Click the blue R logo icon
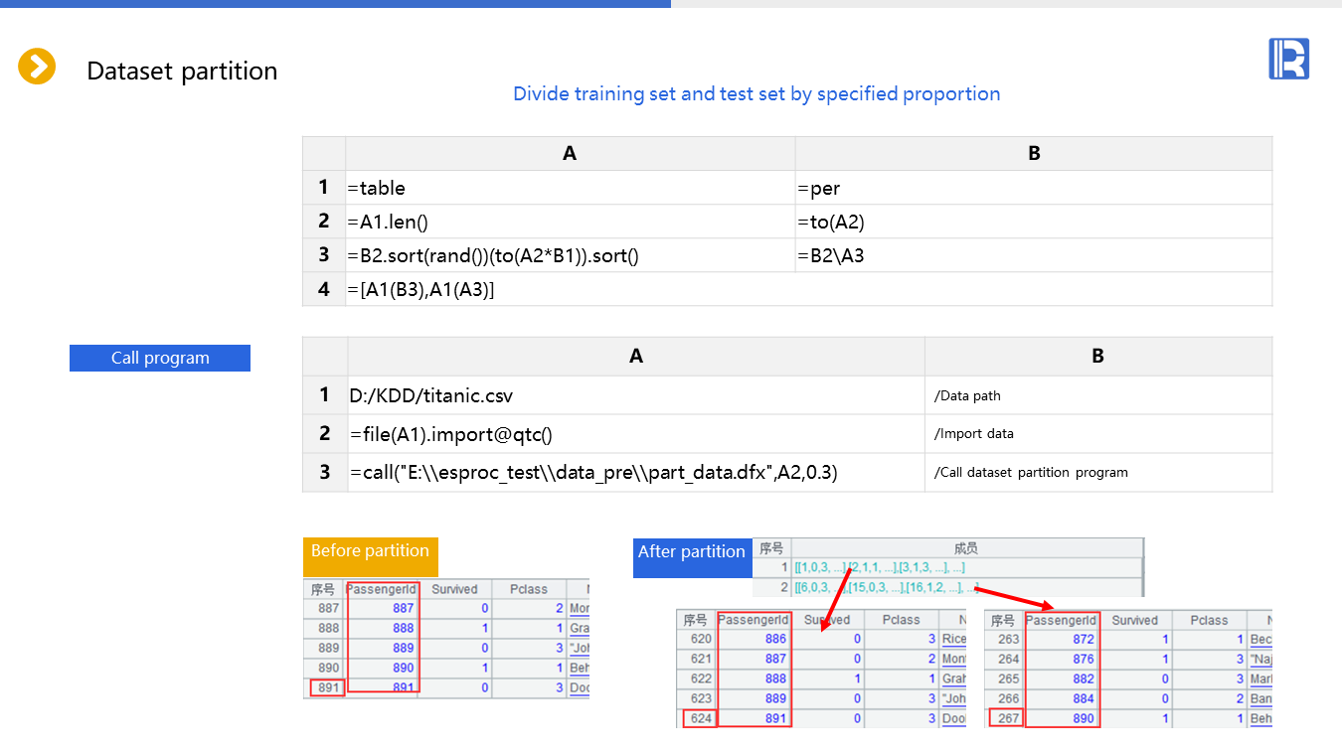1342x754 pixels. (x=1288, y=59)
